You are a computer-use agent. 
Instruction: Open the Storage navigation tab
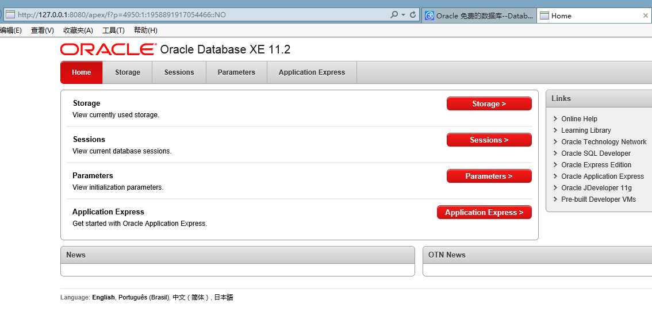click(x=127, y=72)
